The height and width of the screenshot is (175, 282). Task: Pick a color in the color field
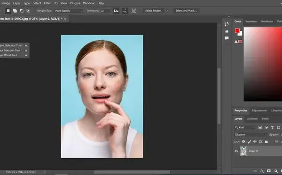(263, 64)
